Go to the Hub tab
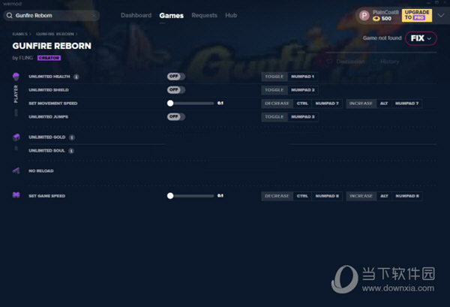Viewport: 450px width, 307px height. (231, 15)
